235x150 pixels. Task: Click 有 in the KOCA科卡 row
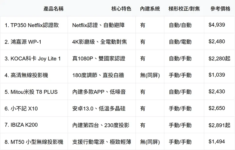(143, 58)
